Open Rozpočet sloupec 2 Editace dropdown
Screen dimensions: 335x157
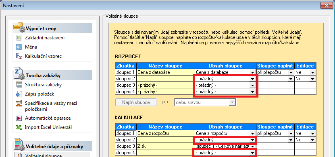[313, 79]
